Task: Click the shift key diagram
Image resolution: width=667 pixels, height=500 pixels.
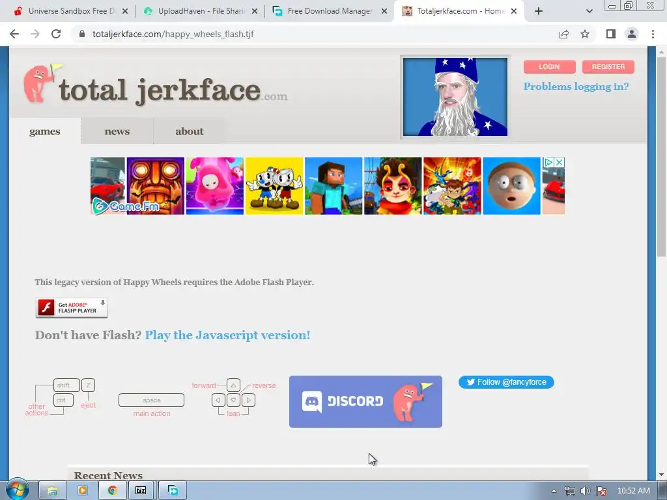Action: 66,385
